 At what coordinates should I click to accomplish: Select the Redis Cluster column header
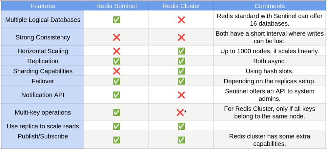point(181,6)
